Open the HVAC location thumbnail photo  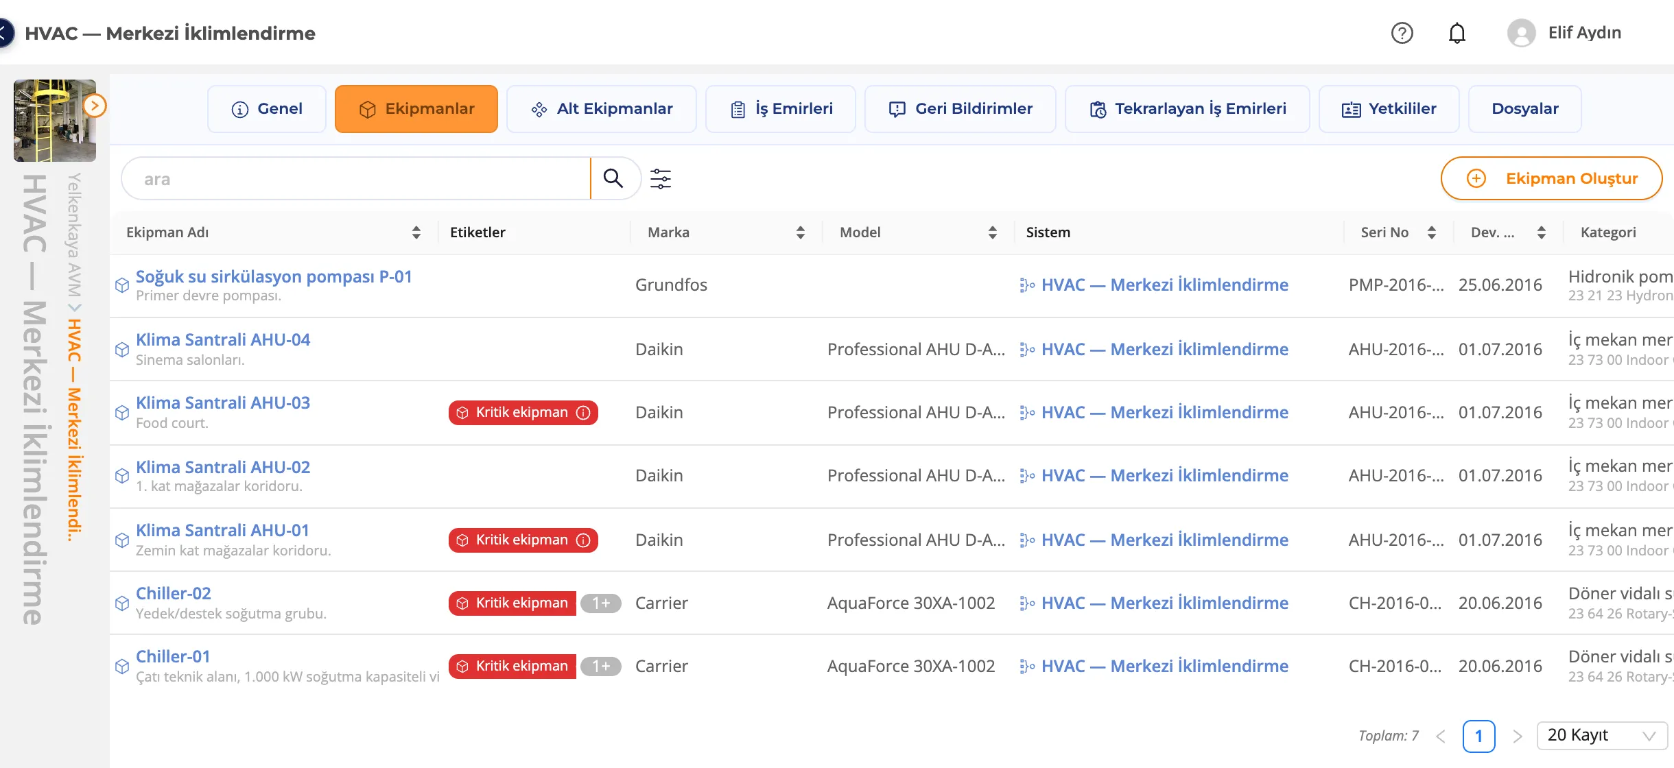(55, 121)
